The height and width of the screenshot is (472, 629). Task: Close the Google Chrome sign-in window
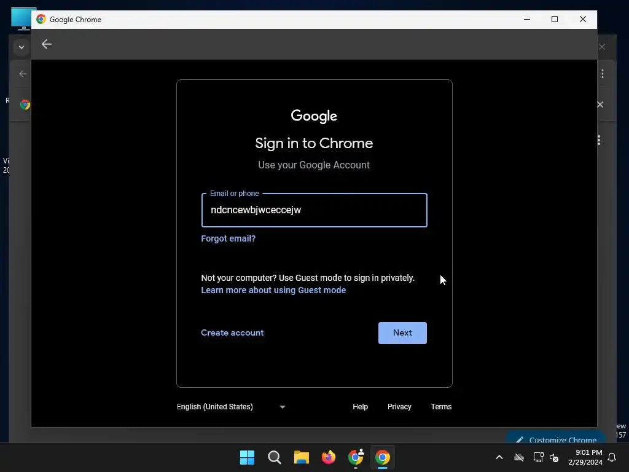coord(583,19)
